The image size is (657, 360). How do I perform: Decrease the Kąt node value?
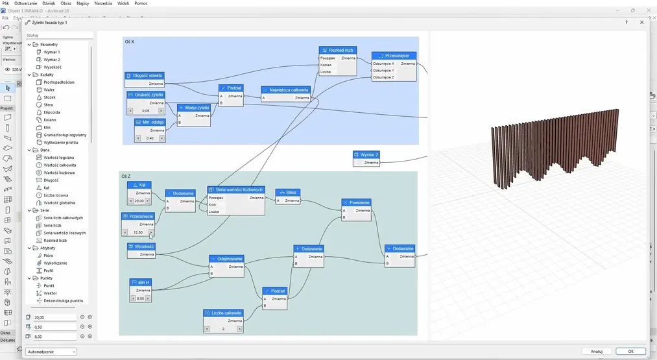(130, 201)
